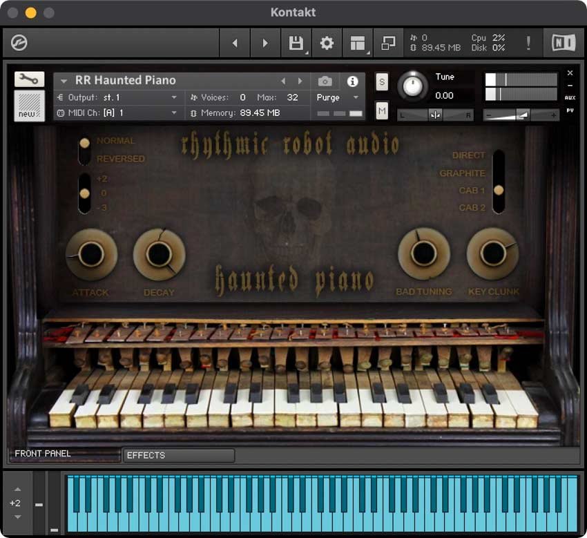Minimize instrument header with the dash icon
The height and width of the screenshot is (538, 587).
point(570,86)
